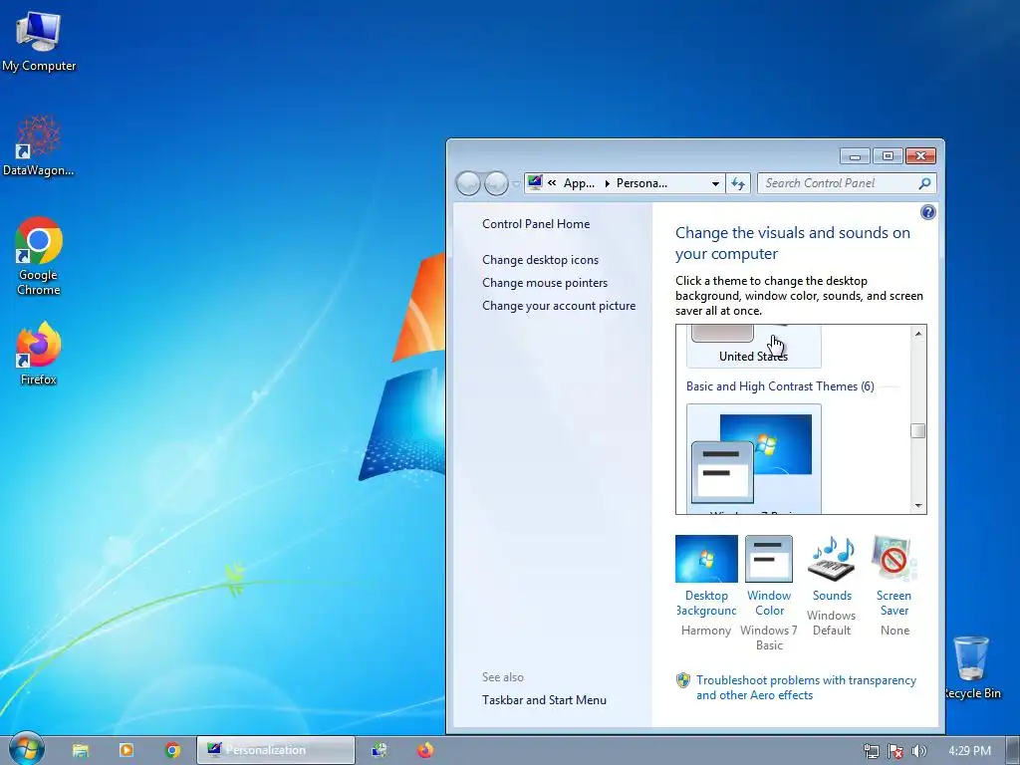The image size is (1020, 765).
Task: Click the Window Color text link
Action: 769,603
